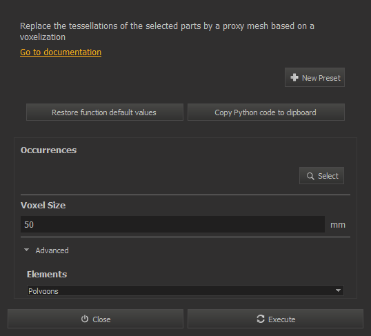
Task: Click the Select occurrences button
Action: [321, 176]
